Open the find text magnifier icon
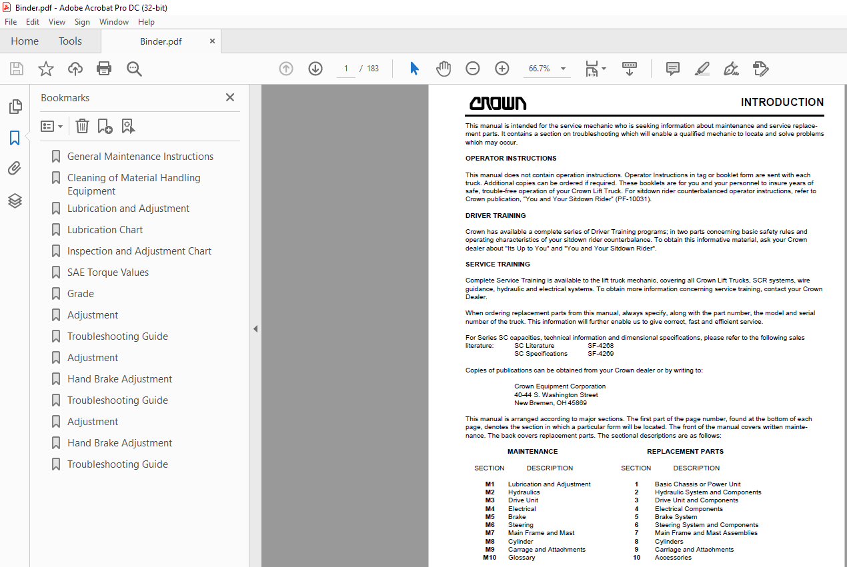The image size is (847, 567). point(135,69)
